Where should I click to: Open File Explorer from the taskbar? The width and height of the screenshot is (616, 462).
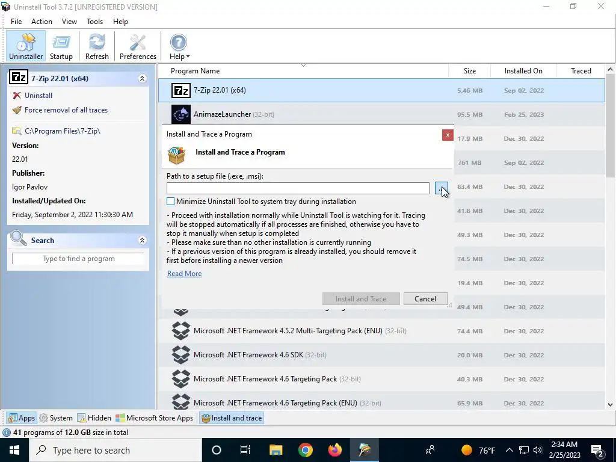coord(276,450)
